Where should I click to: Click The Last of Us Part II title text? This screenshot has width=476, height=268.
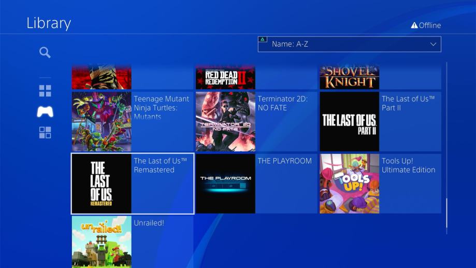[408, 103]
